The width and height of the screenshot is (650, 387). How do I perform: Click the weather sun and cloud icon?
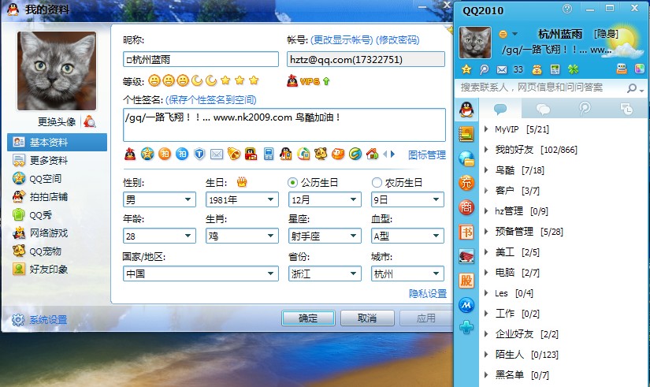626,42
